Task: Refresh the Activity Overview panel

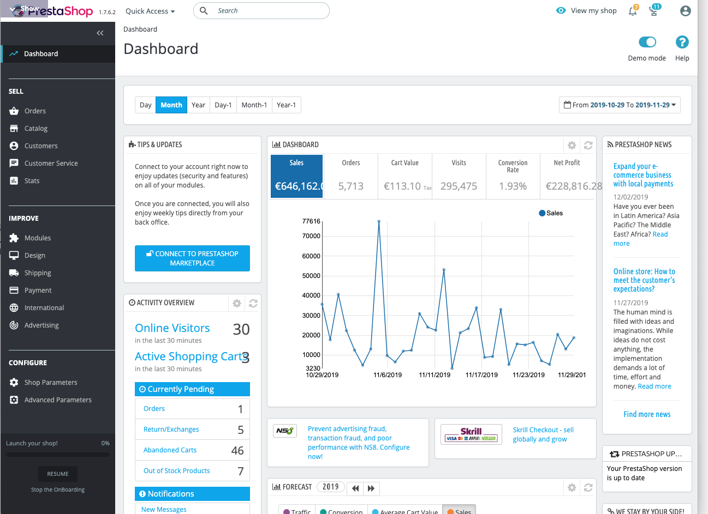Action: 253,304
